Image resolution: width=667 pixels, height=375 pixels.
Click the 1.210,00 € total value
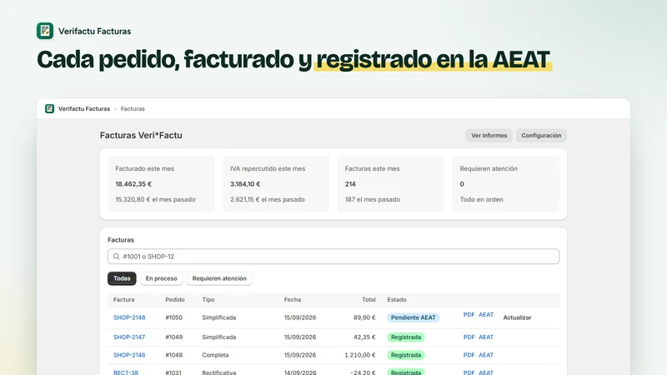[x=360, y=355]
